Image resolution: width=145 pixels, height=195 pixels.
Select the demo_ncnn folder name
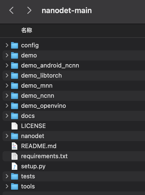click(38, 96)
